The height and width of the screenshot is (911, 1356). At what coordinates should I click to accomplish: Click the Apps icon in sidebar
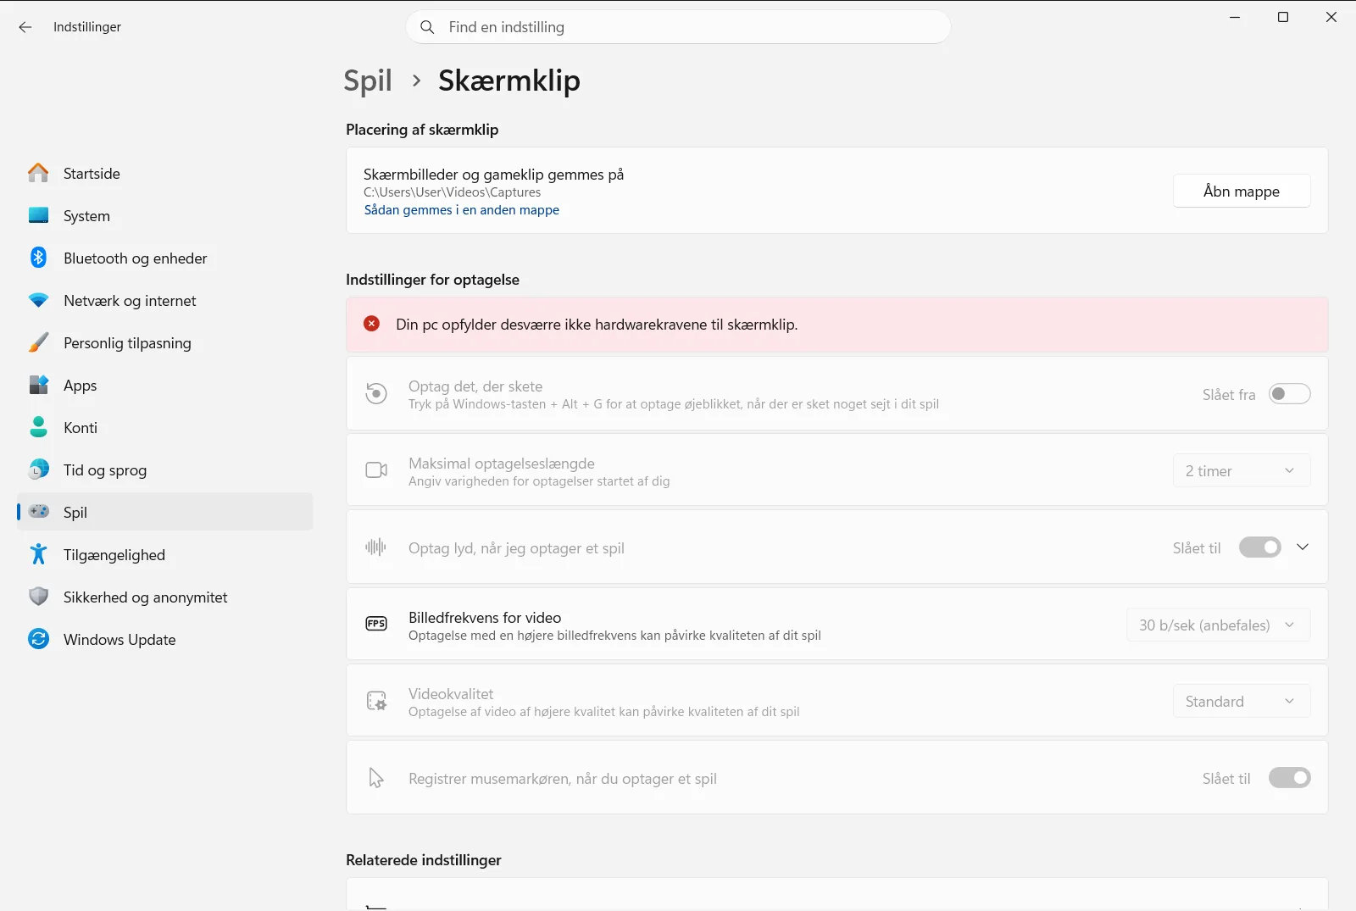coord(38,385)
